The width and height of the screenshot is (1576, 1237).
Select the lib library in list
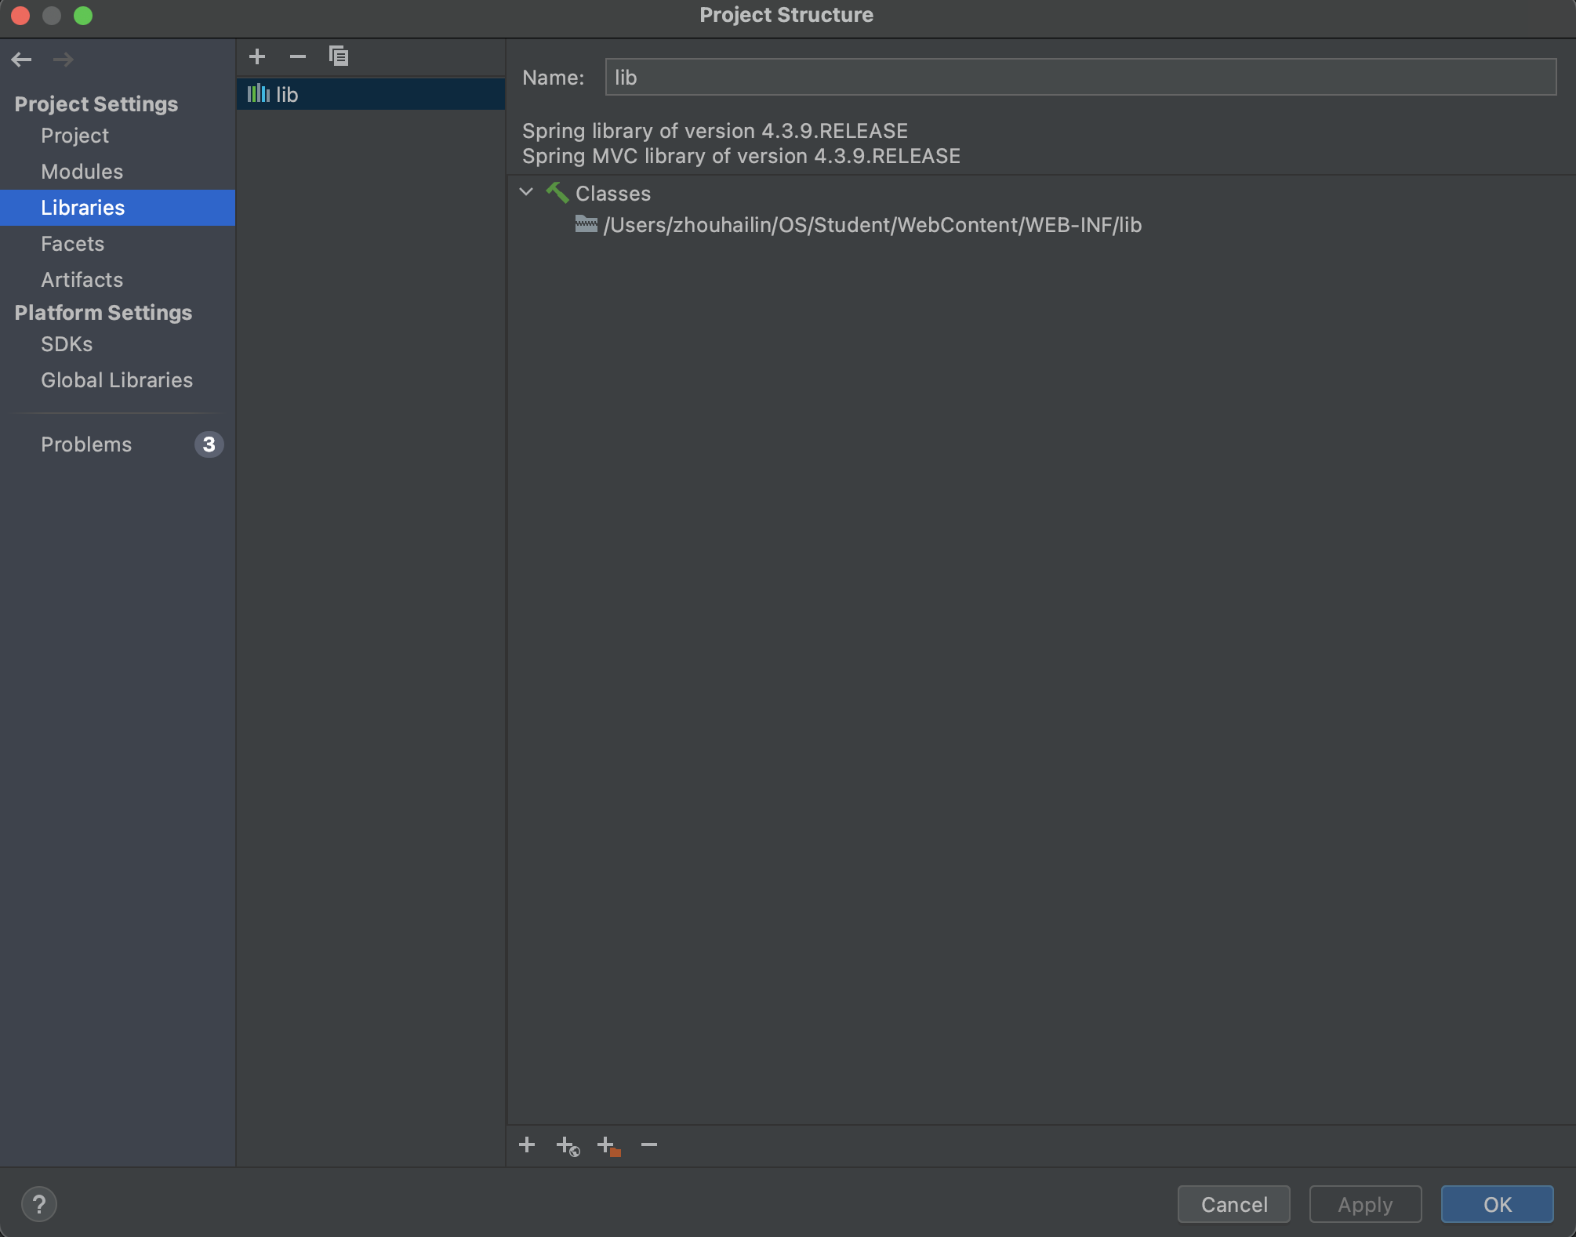click(287, 95)
